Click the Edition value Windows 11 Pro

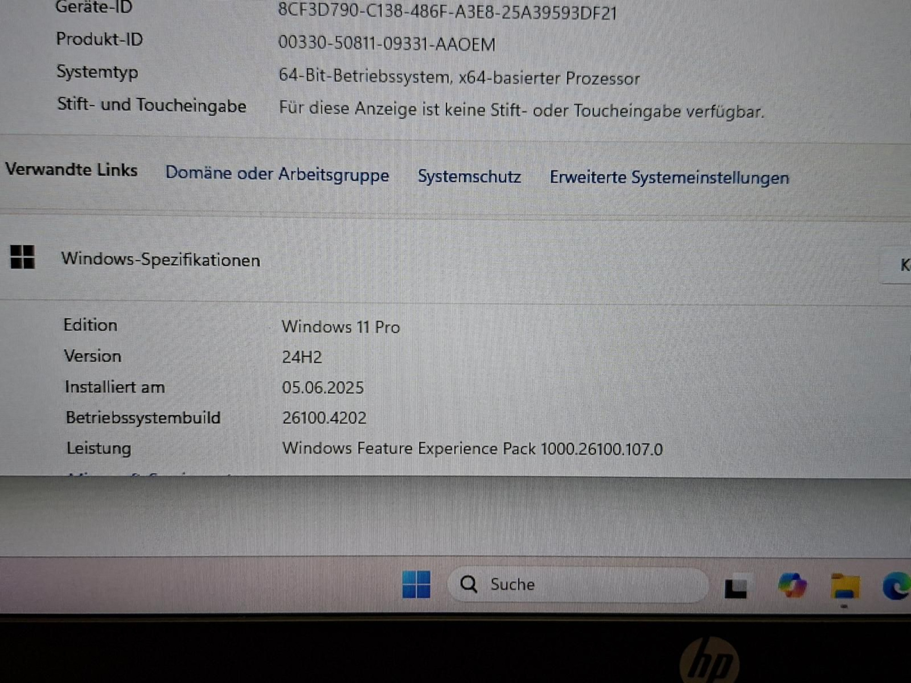341,327
